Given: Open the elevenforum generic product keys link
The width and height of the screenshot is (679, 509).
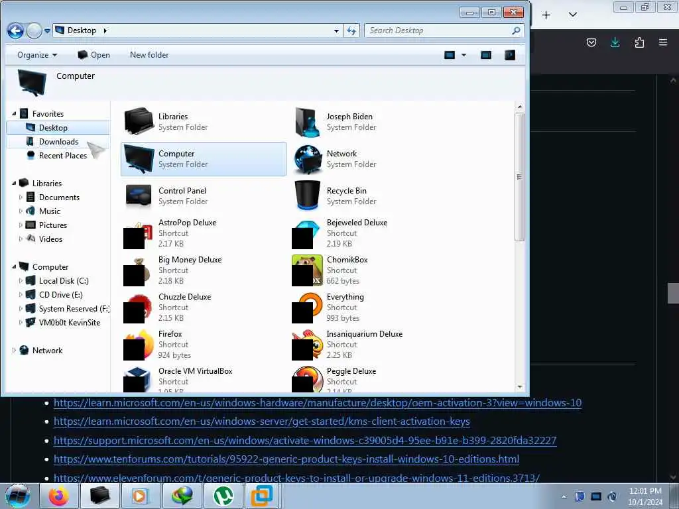Looking at the screenshot, I should click(x=296, y=478).
